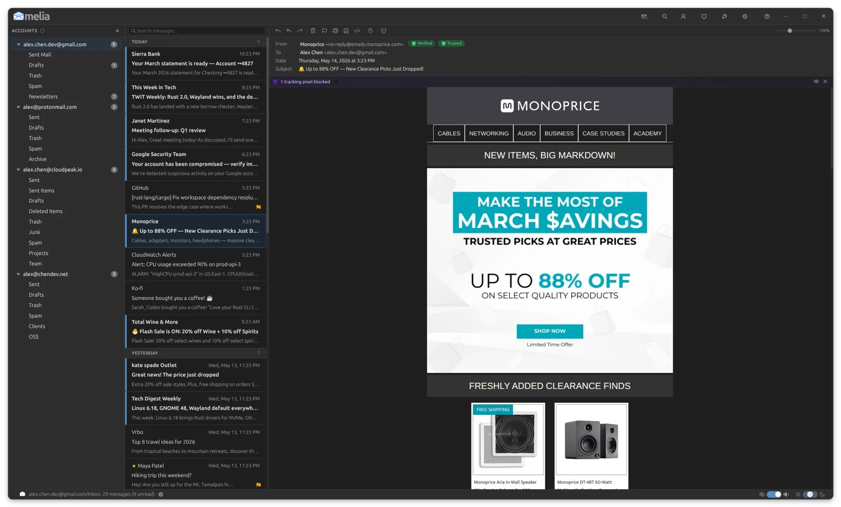Collapse alex@protonmail.com account tree
The height and width of the screenshot is (507, 841).
19,107
